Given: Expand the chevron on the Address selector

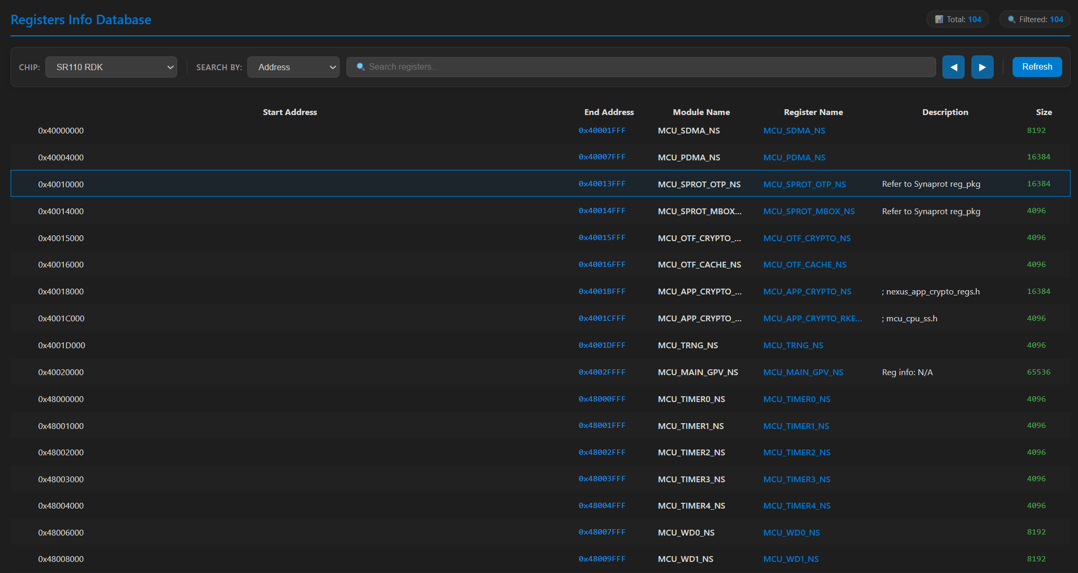Looking at the screenshot, I should (332, 67).
